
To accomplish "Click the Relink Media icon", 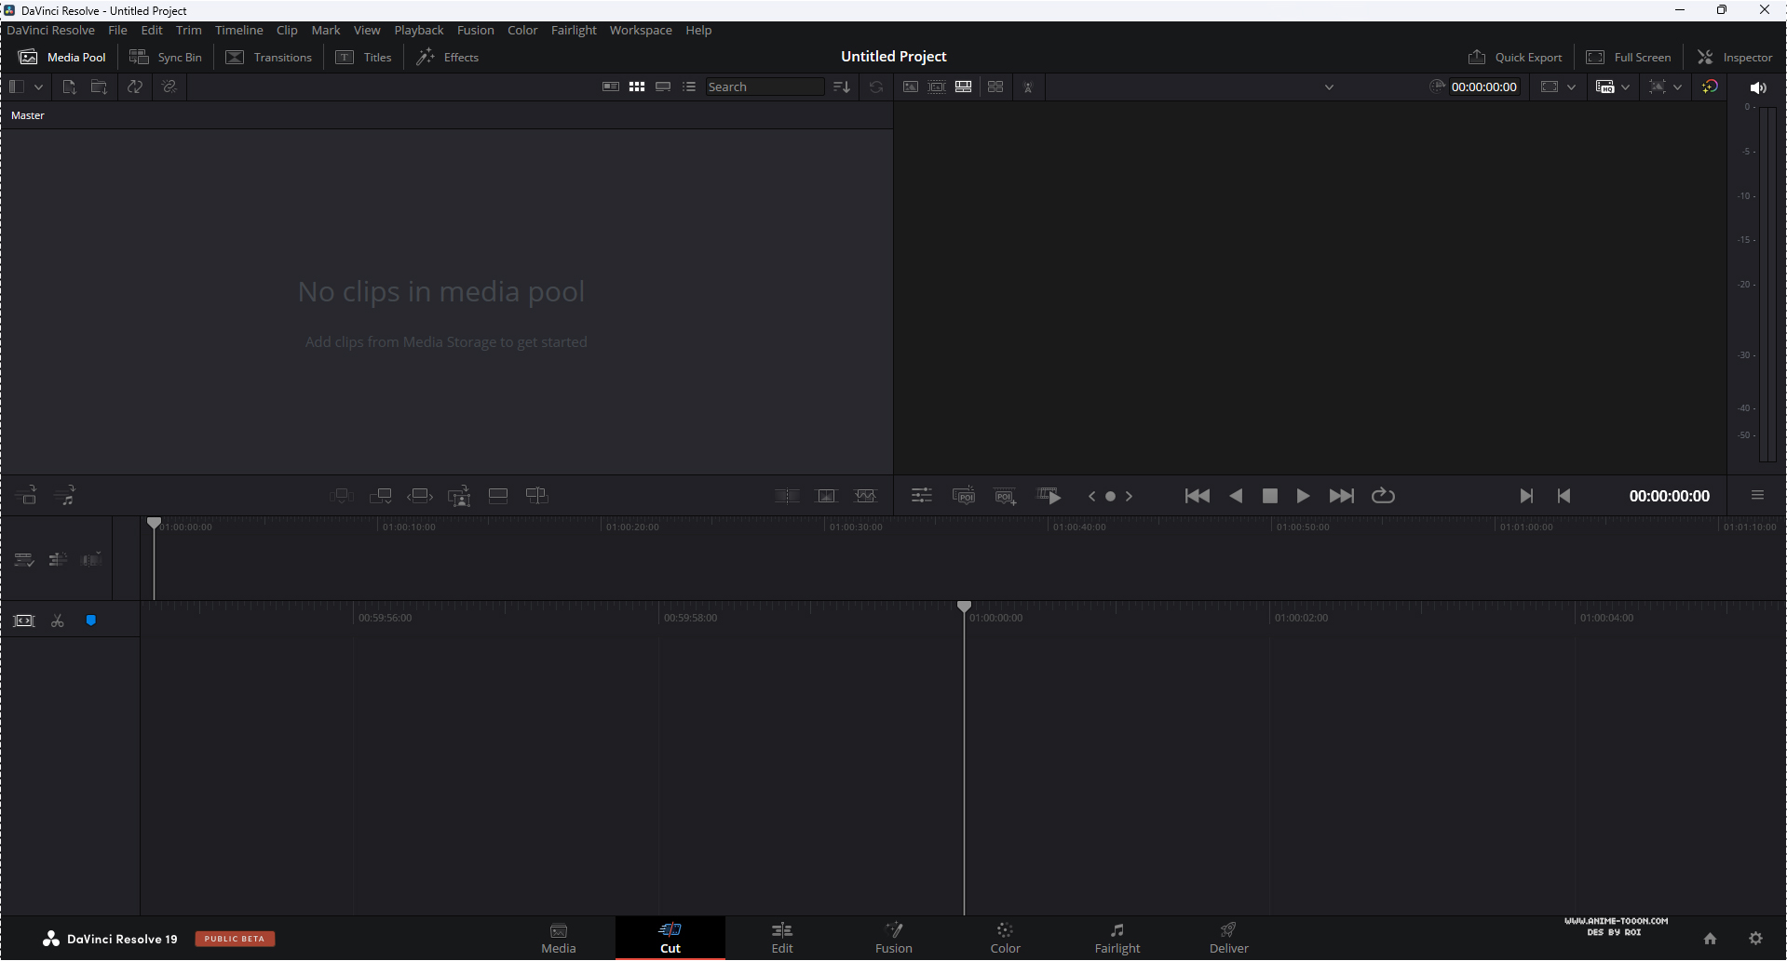I will click(169, 87).
